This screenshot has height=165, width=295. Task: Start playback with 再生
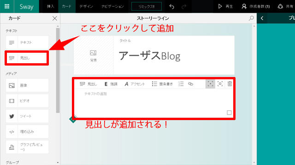225,6
